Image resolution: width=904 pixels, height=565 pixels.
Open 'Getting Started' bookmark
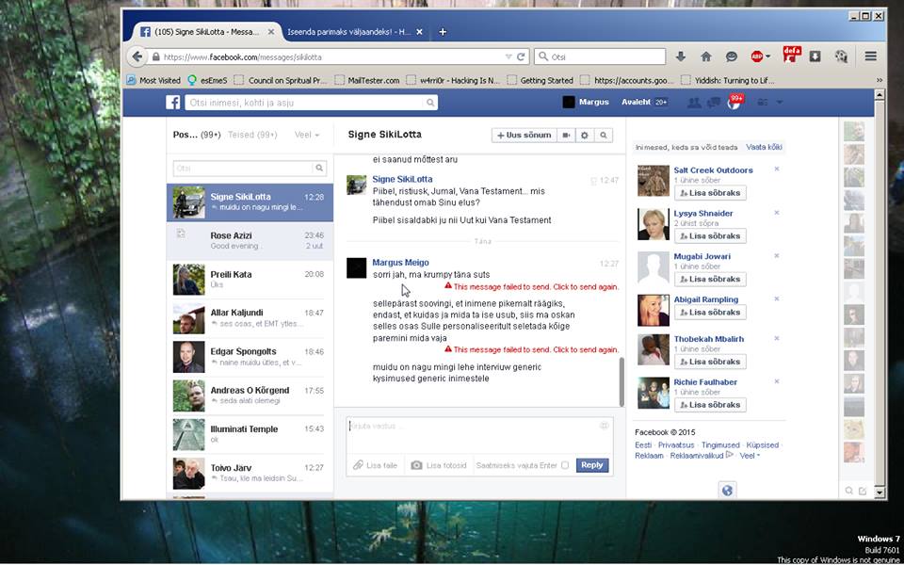pyautogui.click(x=541, y=80)
